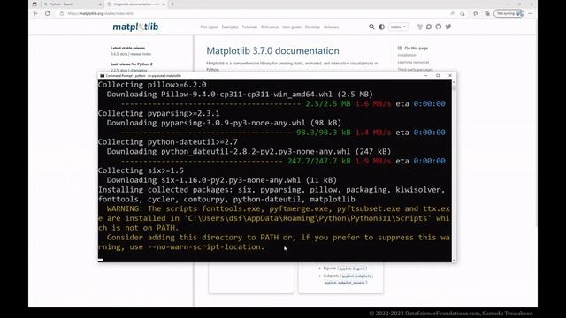Click the 'Matplotlib 3.7.0 documentation' heading
Viewport: 566px width, 318px height.
click(x=272, y=51)
